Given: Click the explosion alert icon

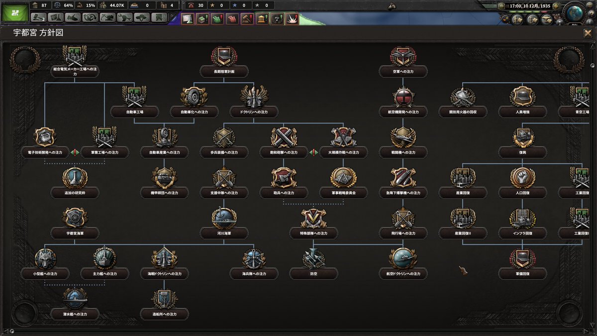Looking at the screenshot, I should coord(292,19).
